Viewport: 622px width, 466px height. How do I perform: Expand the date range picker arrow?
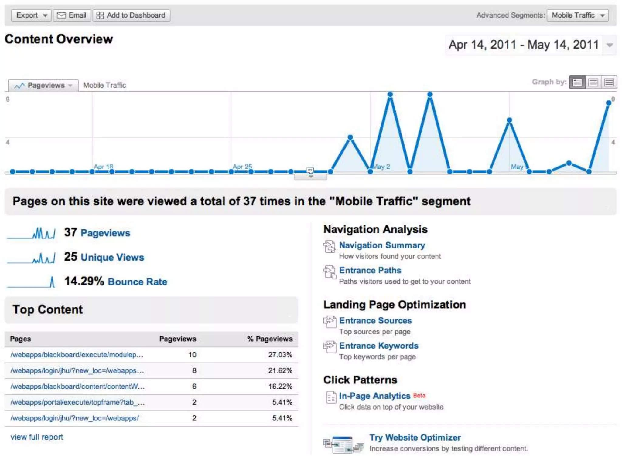pos(609,45)
